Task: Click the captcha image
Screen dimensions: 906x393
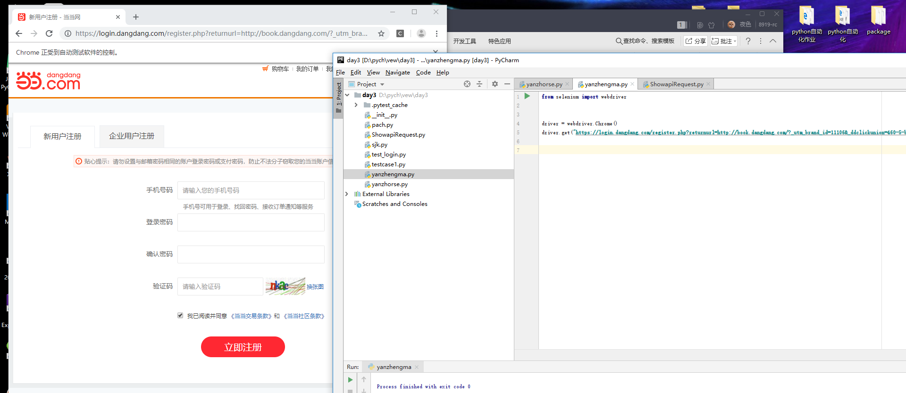Action: 285,286
